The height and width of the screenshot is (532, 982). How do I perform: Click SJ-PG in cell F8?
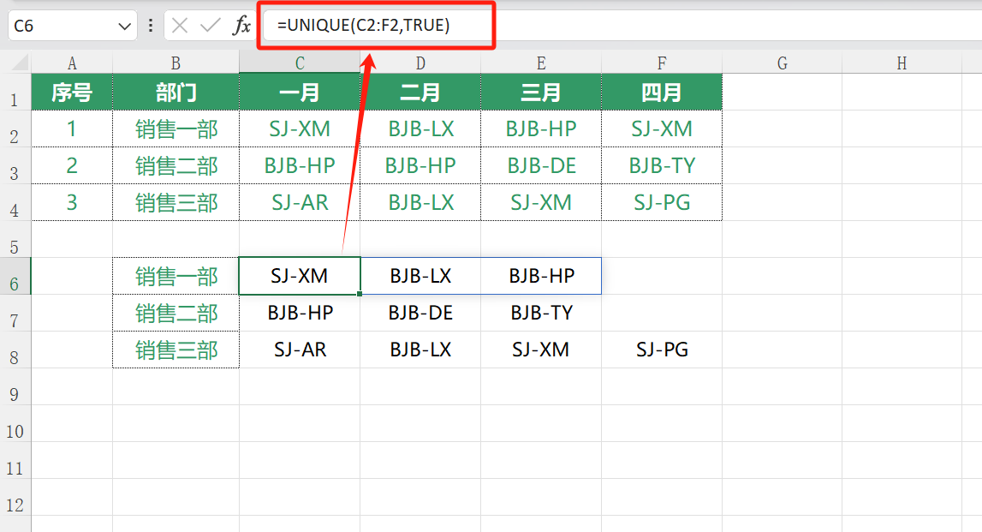pos(662,350)
